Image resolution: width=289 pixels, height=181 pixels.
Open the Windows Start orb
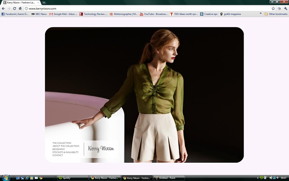[6, 178]
